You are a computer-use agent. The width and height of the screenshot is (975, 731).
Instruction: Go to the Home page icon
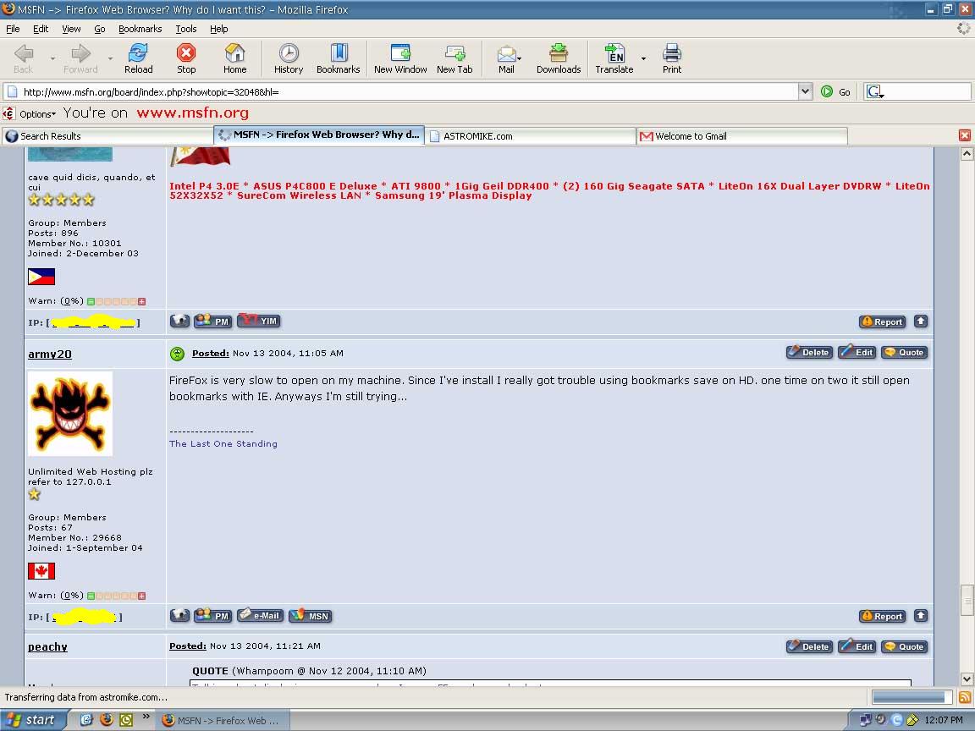pos(234,59)
